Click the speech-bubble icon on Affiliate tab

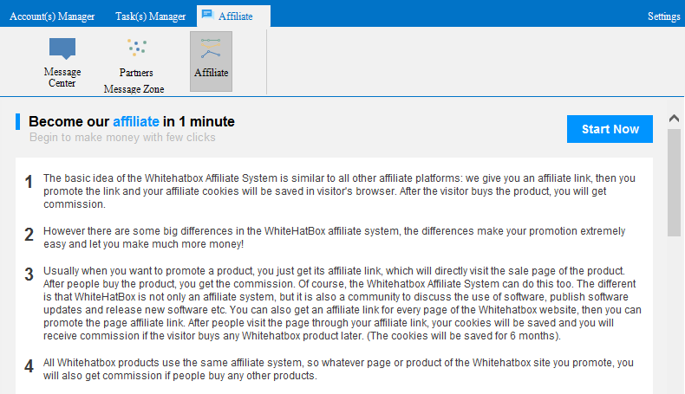[207, 16]
